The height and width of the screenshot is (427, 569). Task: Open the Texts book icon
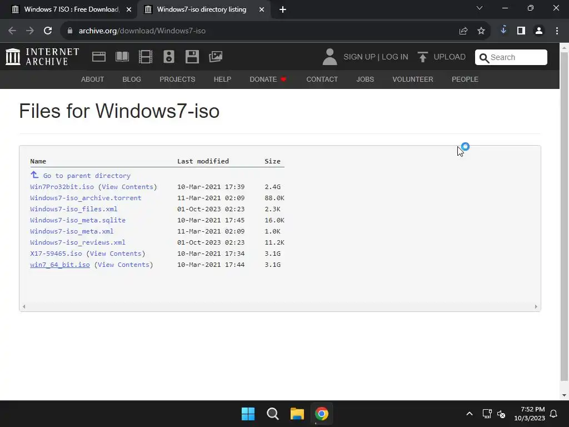tap(122, 57)
